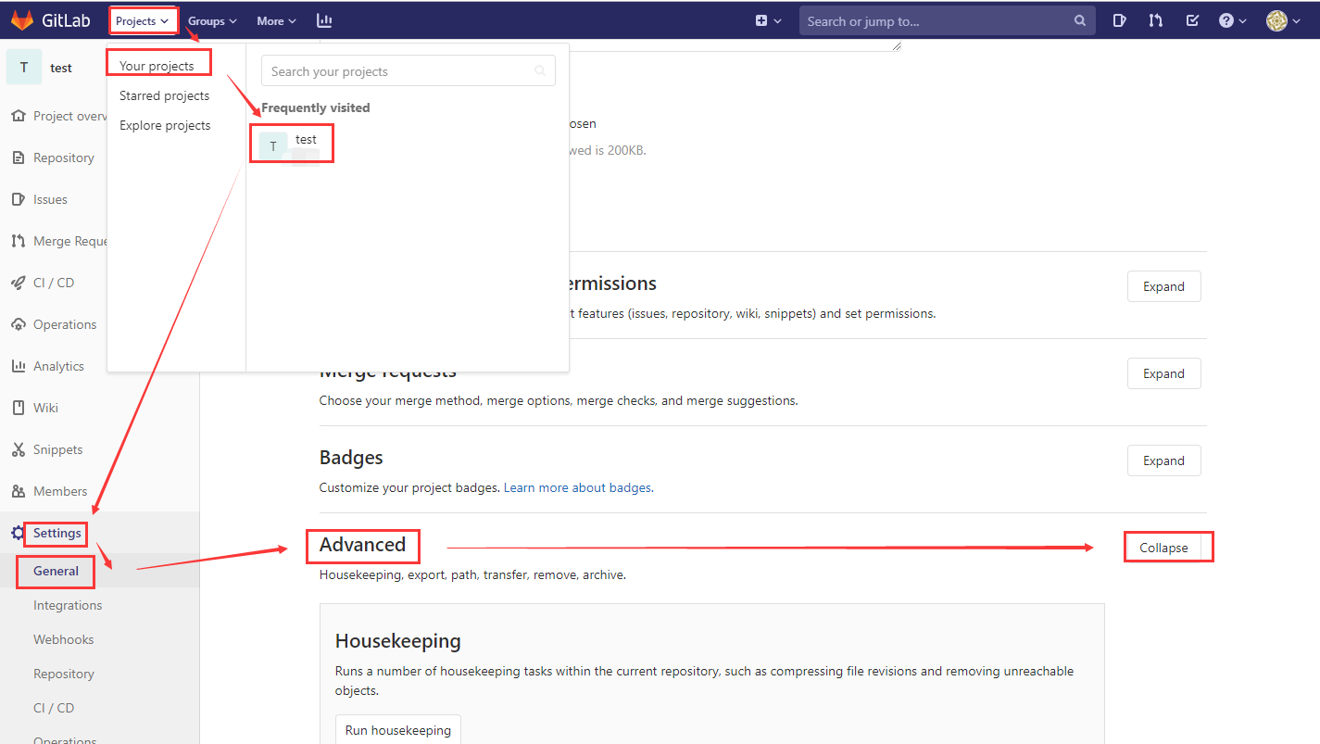Click the Search your projects field

pos(408,71)
